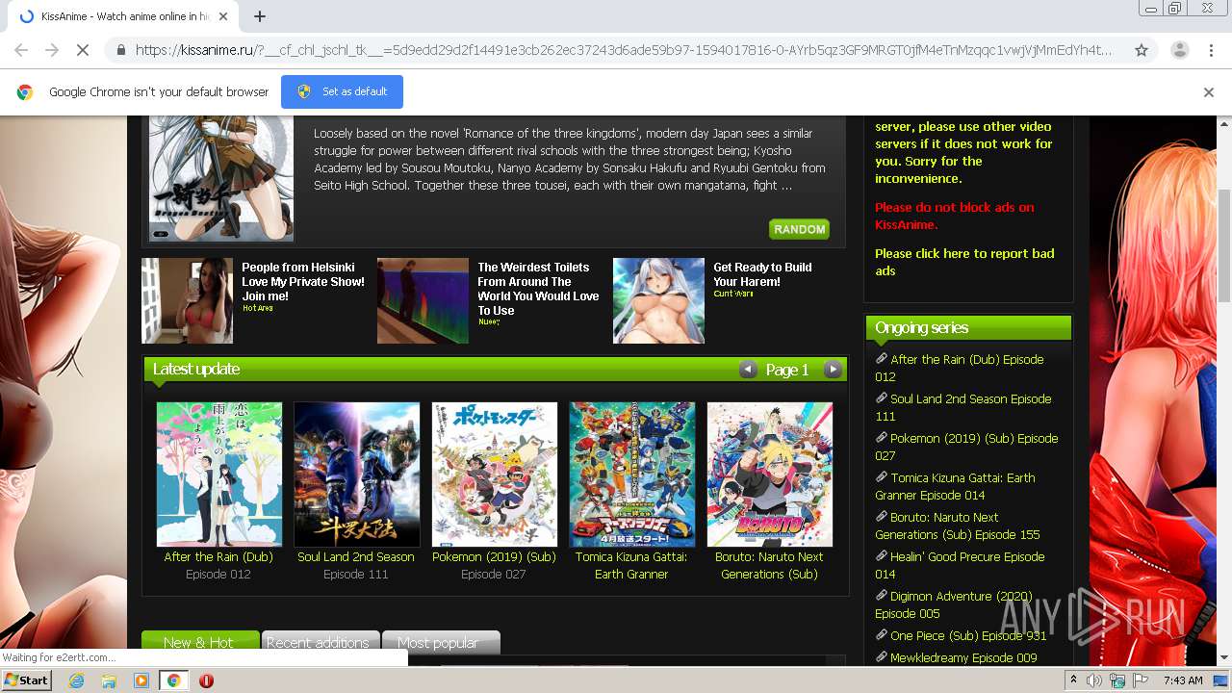Image resolution: width=1232 pixels, height=693 pixels.
Task: Click the 7:43 AM taskbar clock
Action: 1183,680
